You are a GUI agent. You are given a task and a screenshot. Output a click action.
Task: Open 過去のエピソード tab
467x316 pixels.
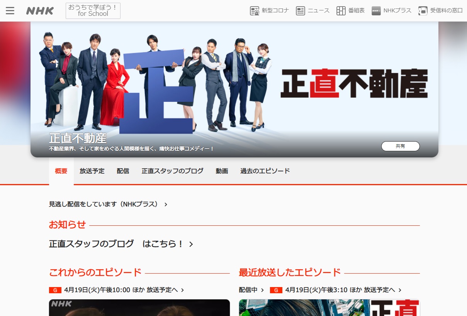point(265,171)
